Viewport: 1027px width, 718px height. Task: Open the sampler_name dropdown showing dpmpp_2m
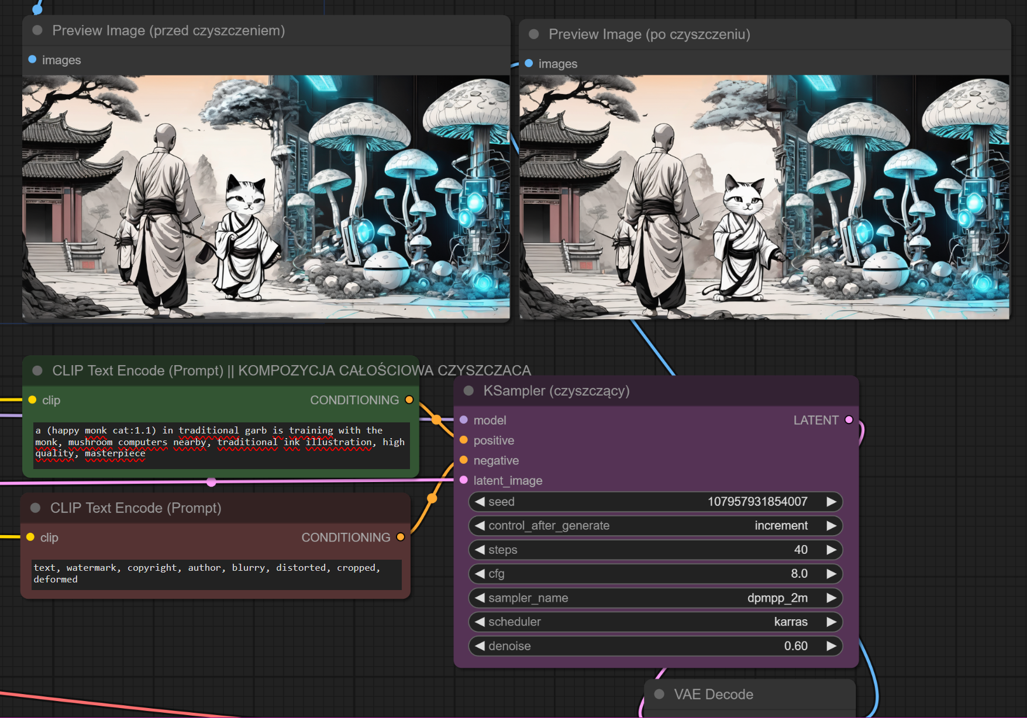point(655,598)
